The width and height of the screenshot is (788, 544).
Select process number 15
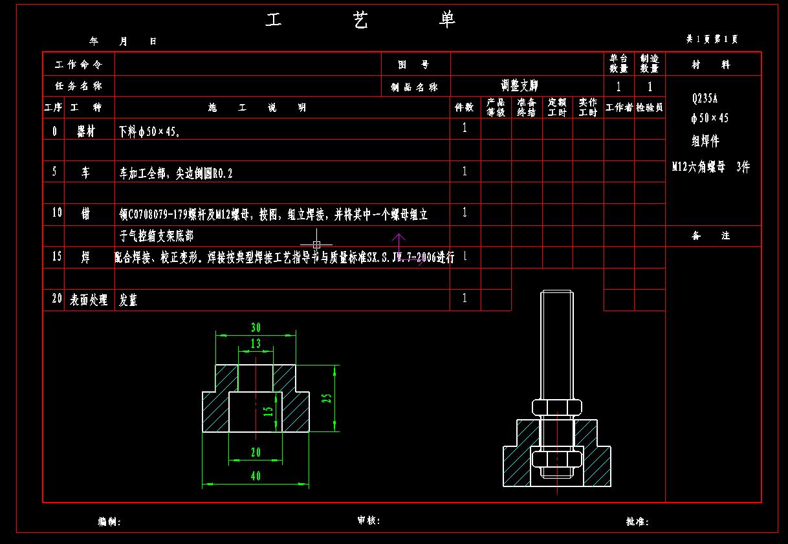point(57,256)
